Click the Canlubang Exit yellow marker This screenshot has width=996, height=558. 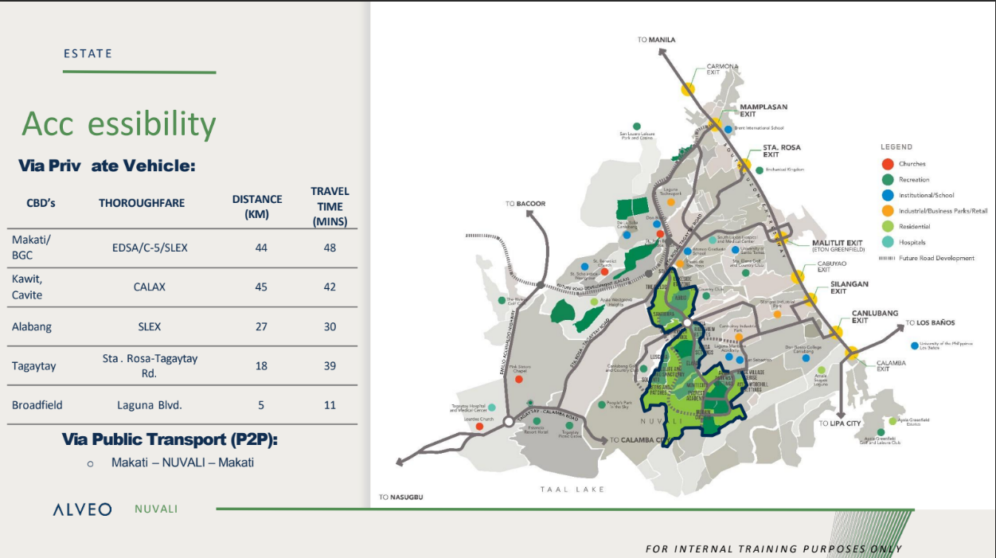pos(837,332)
